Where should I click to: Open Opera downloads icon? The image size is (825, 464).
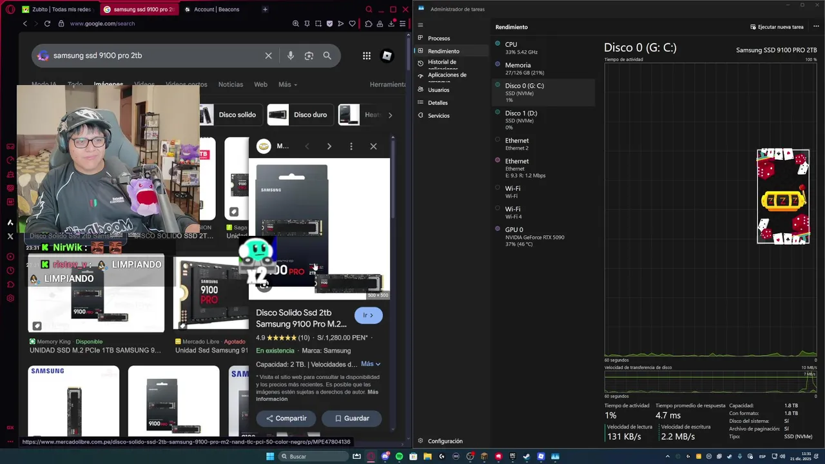391,24
